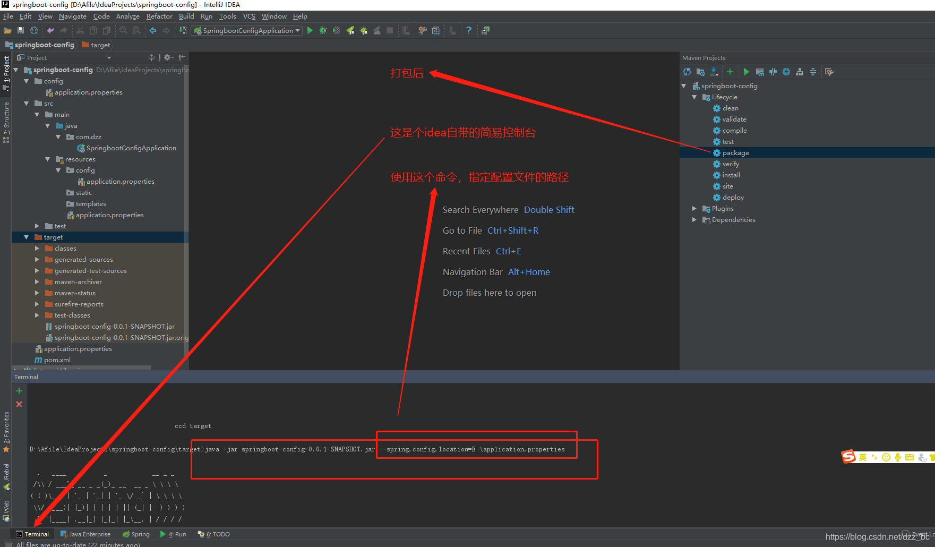Open the 6: TODO tool tab

(x=214, y=534)
